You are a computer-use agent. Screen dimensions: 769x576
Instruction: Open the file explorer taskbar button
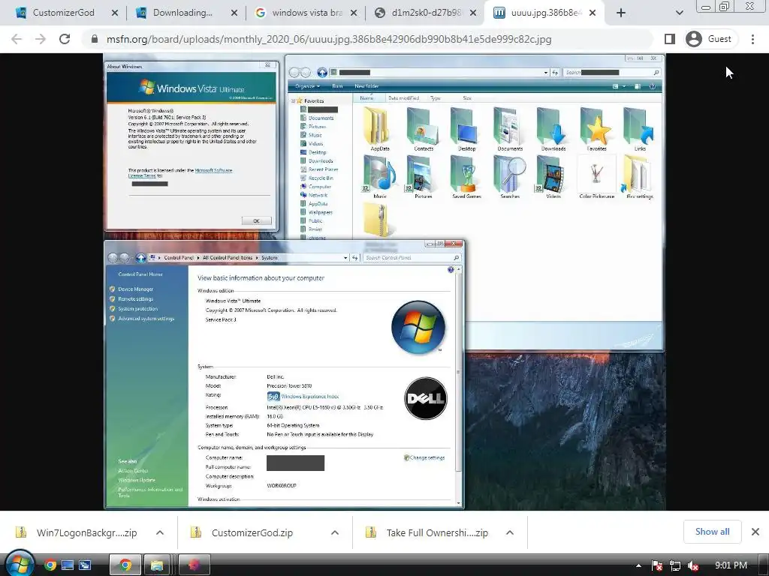click(157, 565)
